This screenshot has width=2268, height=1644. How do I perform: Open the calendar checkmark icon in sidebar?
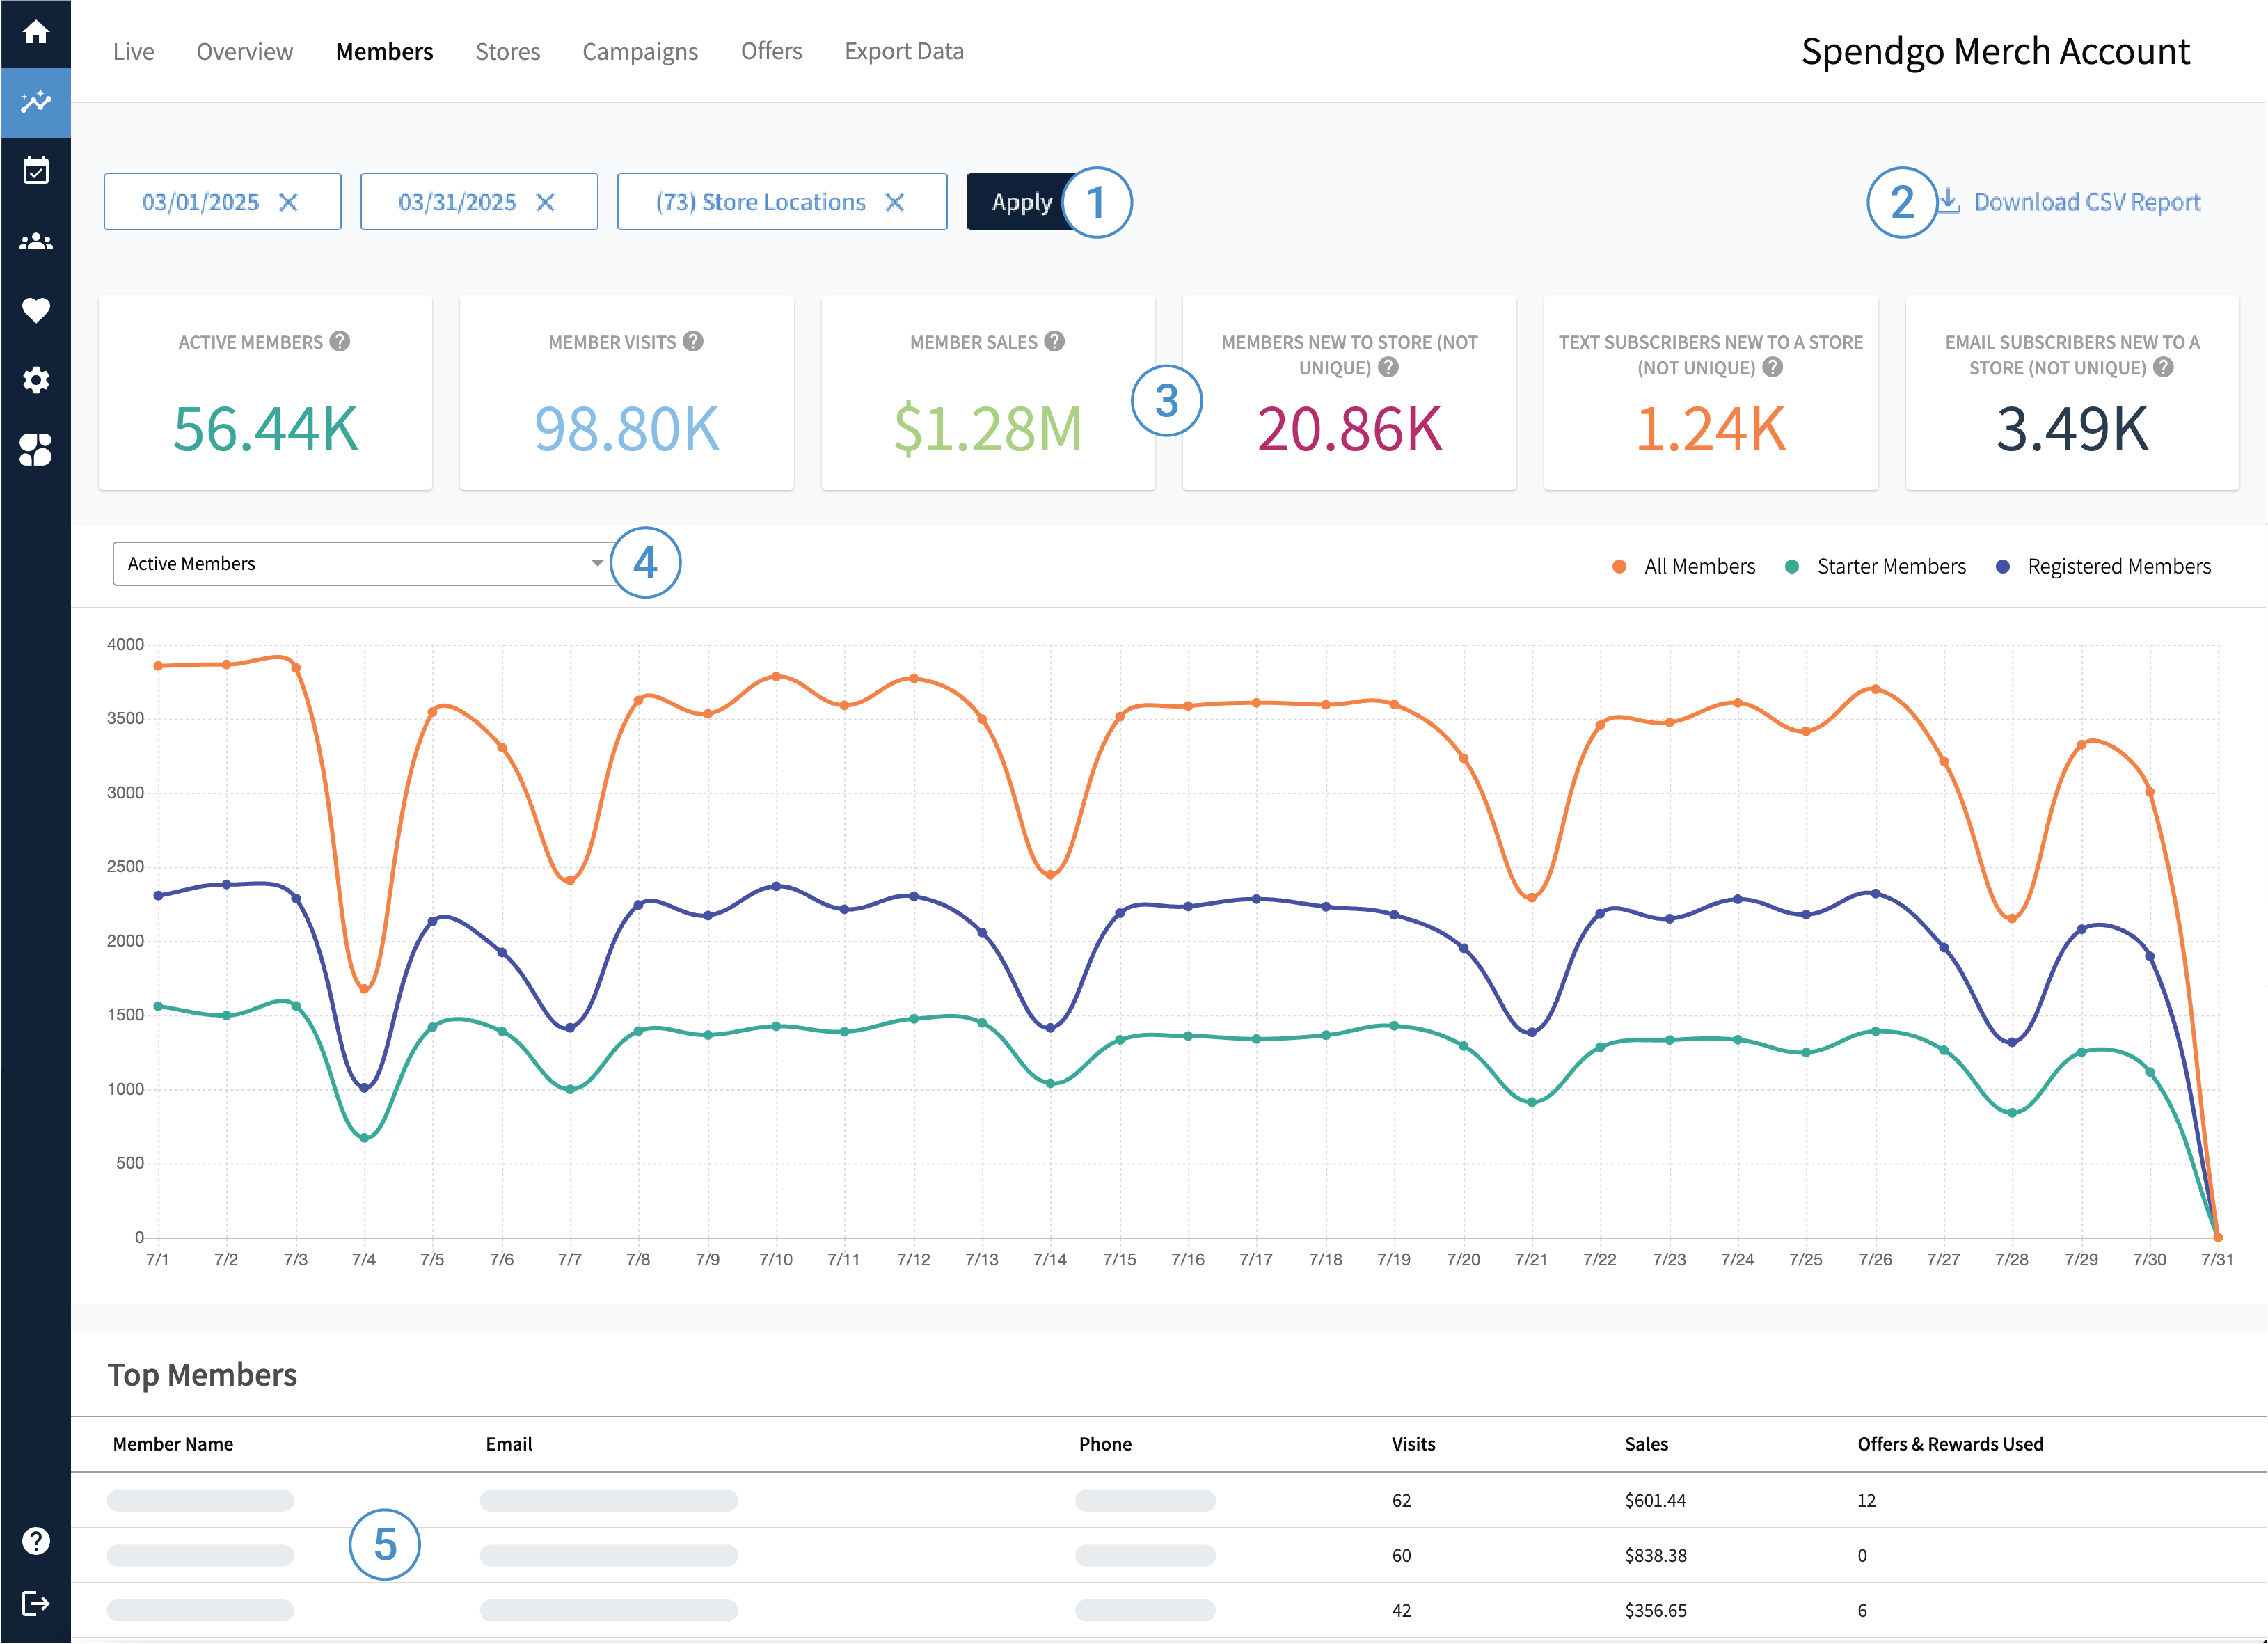click(36, 171)
